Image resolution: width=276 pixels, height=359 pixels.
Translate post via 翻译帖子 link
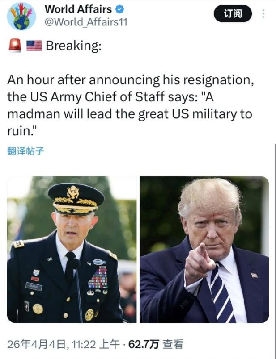coord(25,151)
